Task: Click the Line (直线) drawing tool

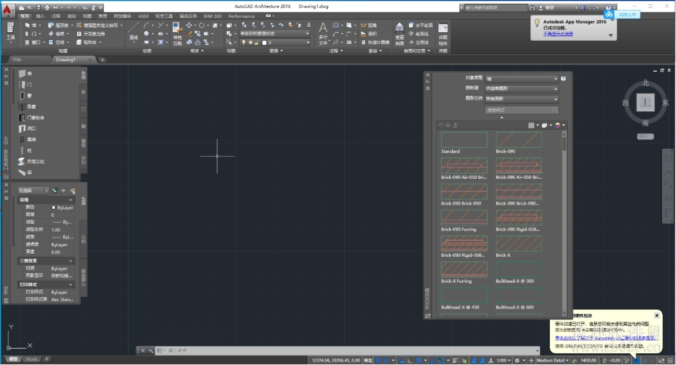Action: pyautogui.click(x=134, y=31)
